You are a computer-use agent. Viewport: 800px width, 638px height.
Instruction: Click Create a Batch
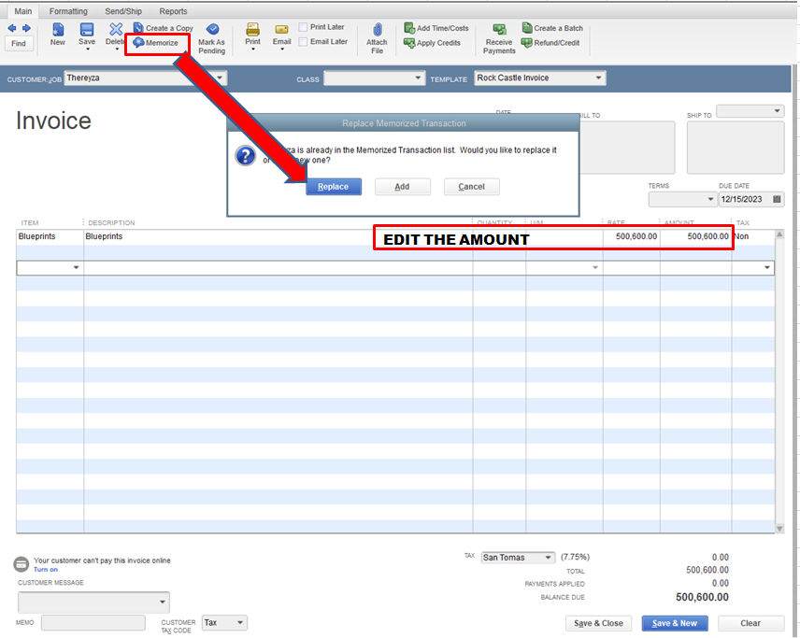pyautogui.click(x=552, y=28)
